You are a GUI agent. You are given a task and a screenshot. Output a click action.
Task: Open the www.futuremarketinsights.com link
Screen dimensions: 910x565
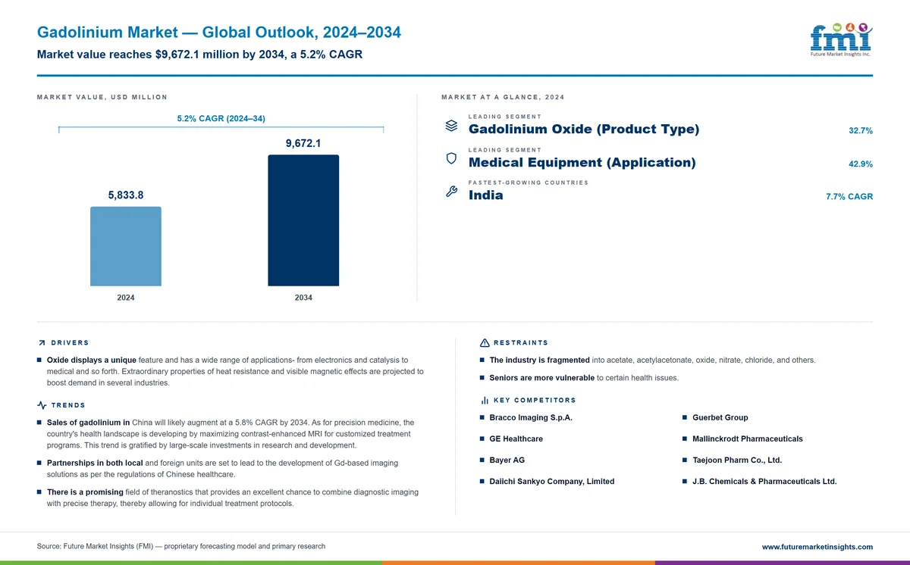click(x=817, y=547)
